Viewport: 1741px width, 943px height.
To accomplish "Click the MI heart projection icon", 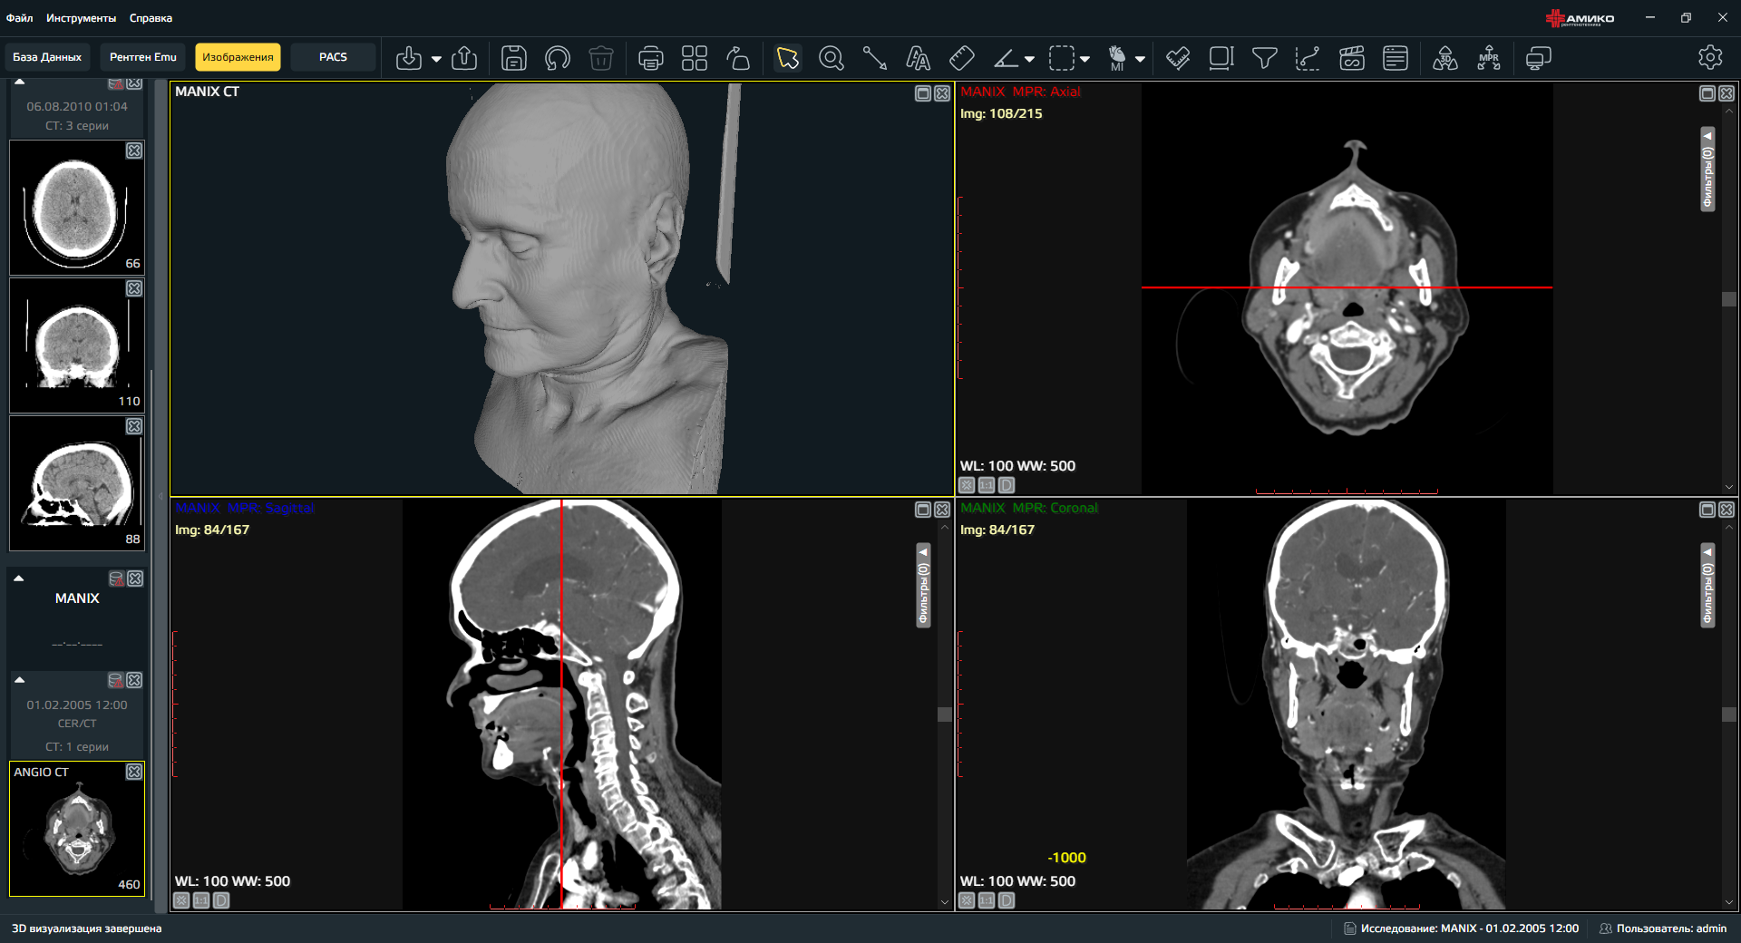I will [x=1117, y=58].
